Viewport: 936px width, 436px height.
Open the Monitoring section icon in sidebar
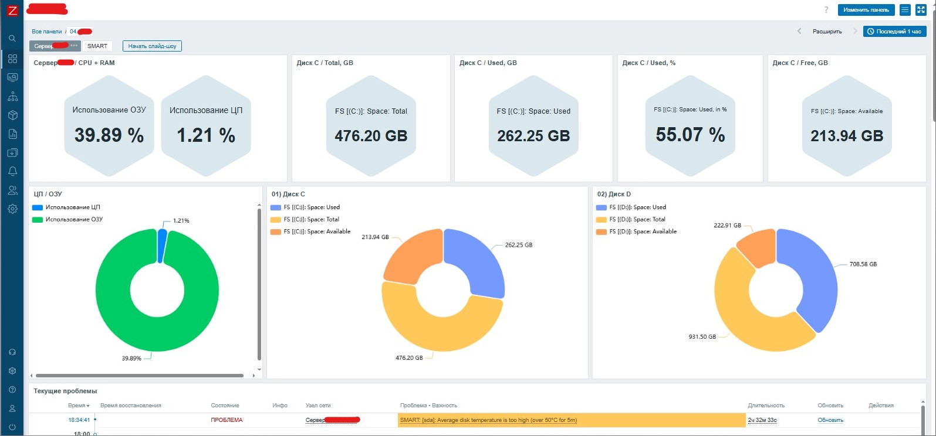(x=12, y=77)
